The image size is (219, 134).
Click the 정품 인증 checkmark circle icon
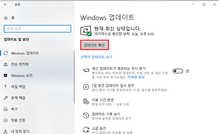point(5,120)
